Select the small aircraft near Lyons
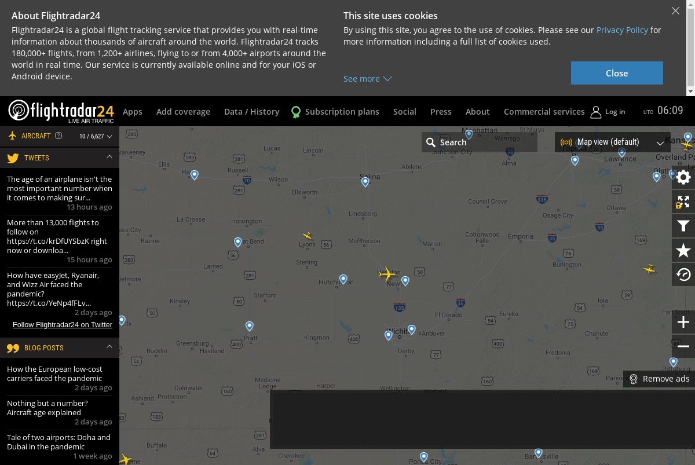 click(x=308, y=236)
